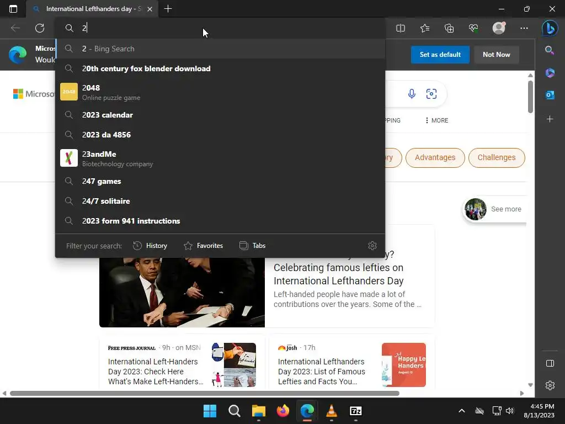
Task: Filter search by Favorites
Action: 203,246
